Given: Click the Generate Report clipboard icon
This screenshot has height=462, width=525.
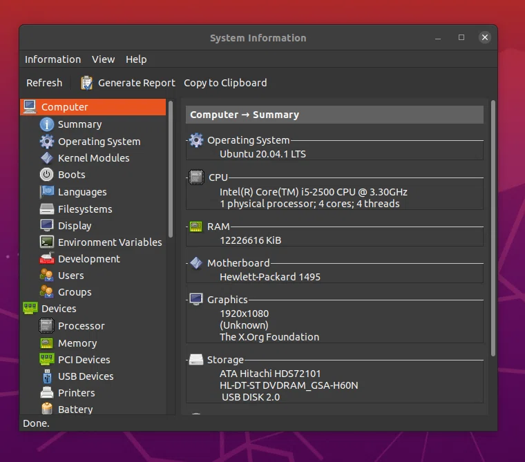Looking at the screenshot, I should point(87,83).
